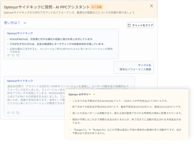Select the 個別の予算 bullet

pyautogui.click(x=127, y=121)
